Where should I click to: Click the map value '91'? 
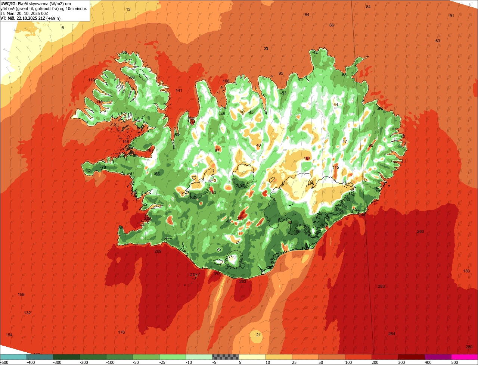[x=452, y=16]
